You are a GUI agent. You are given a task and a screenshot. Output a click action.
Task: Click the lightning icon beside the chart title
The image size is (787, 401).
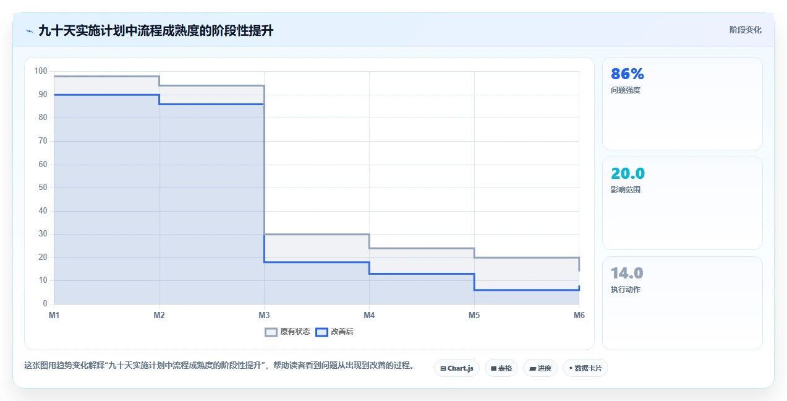(29, 31)
